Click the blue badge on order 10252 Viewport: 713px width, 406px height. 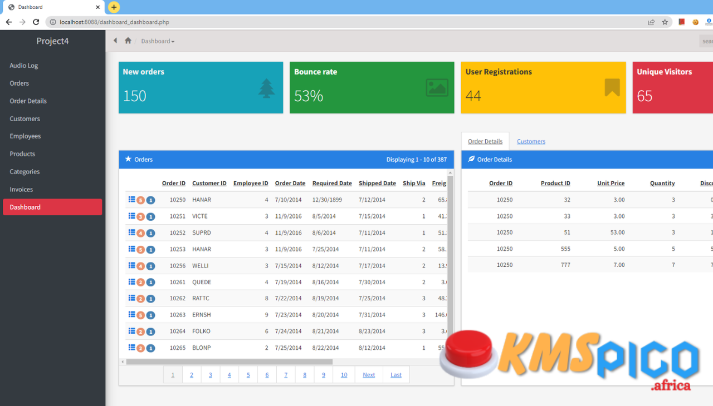tap(150, 234)
